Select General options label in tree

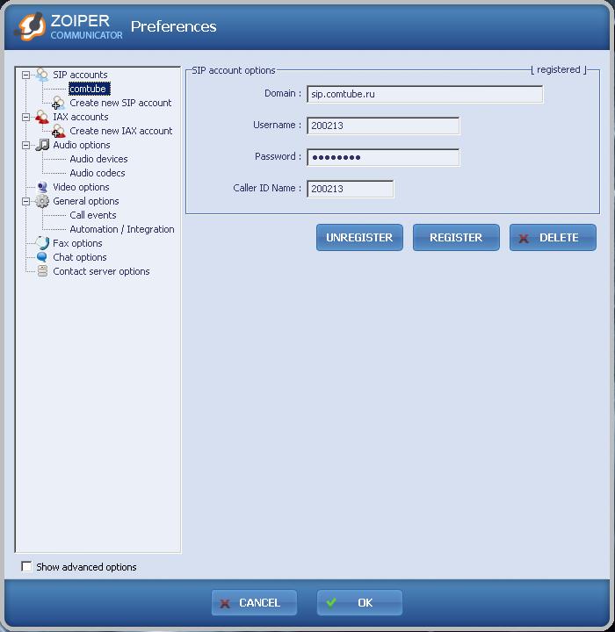pyautogui.click(x=85, y=201)
